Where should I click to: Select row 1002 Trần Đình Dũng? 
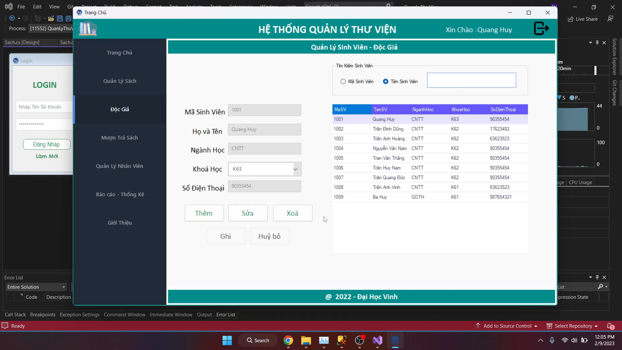coord(430,129)
